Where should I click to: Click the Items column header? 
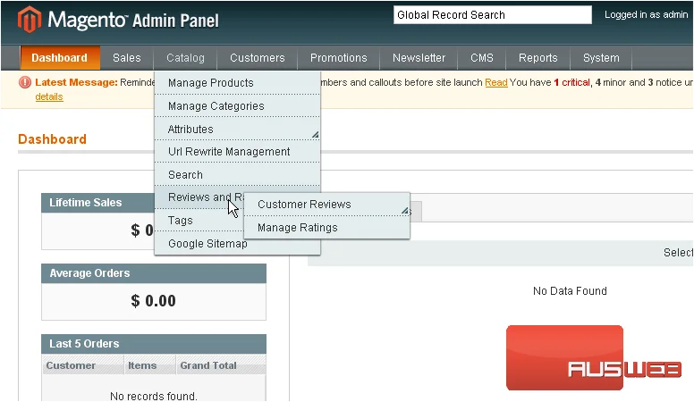[150, 365]
